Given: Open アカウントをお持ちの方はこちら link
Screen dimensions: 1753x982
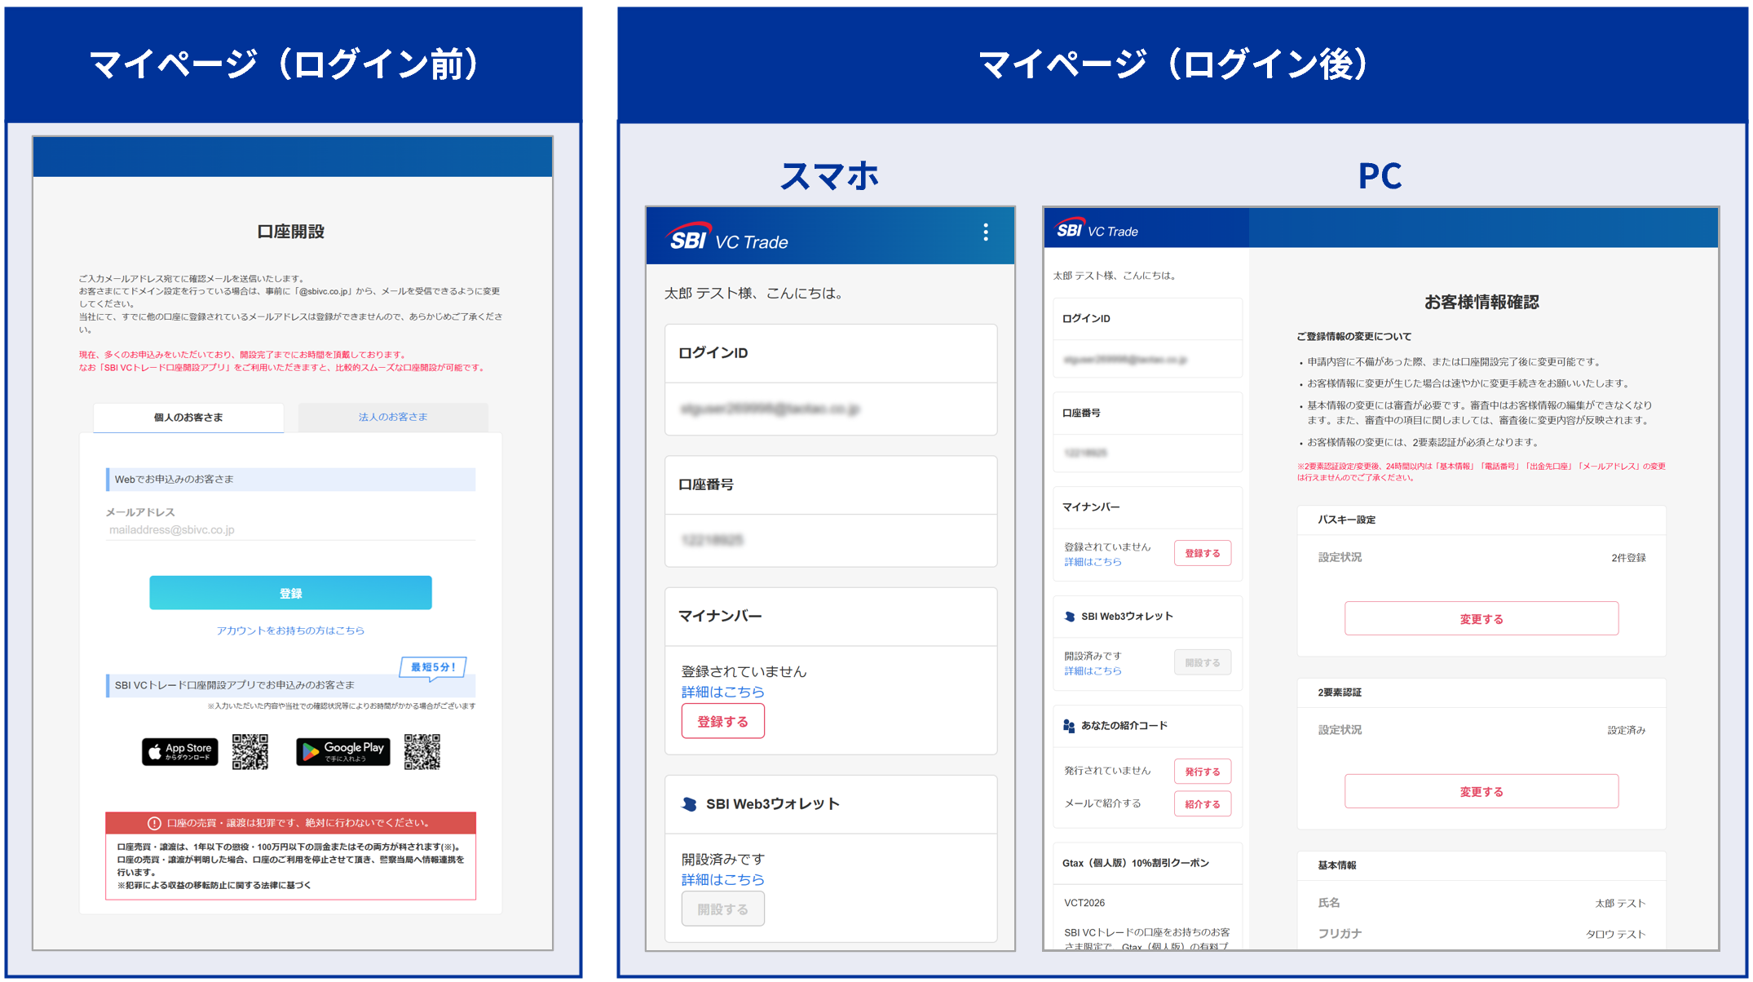Looking at the screenshot, I should (x=290, y=630).
